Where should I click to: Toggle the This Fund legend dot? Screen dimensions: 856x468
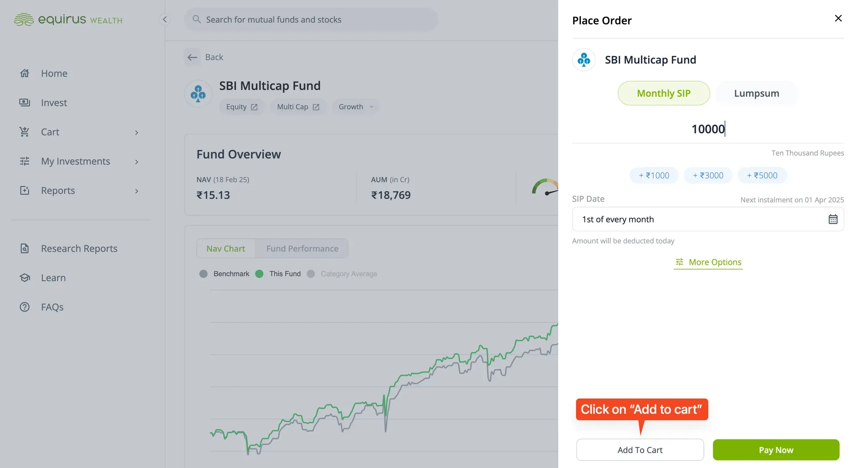click(x=259, y=274)
